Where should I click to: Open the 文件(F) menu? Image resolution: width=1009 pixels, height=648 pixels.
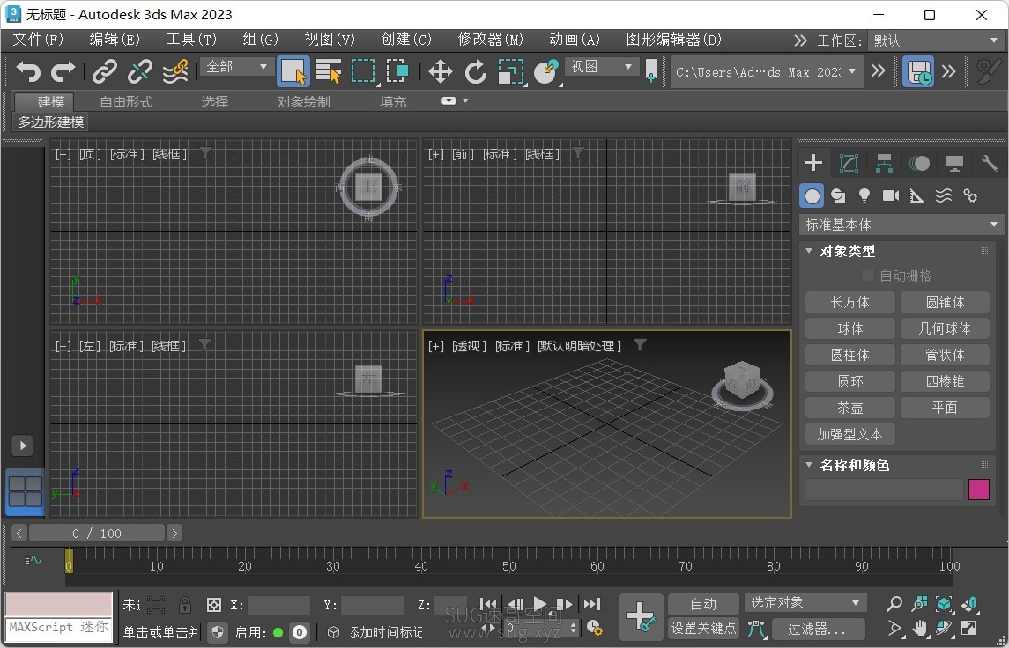pos(38,40)
